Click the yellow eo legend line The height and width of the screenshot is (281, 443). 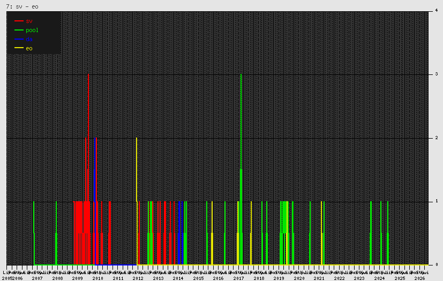pos(19,48)
